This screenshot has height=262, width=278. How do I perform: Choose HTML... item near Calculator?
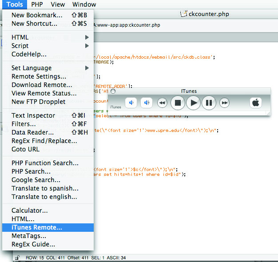coord(48,219)
